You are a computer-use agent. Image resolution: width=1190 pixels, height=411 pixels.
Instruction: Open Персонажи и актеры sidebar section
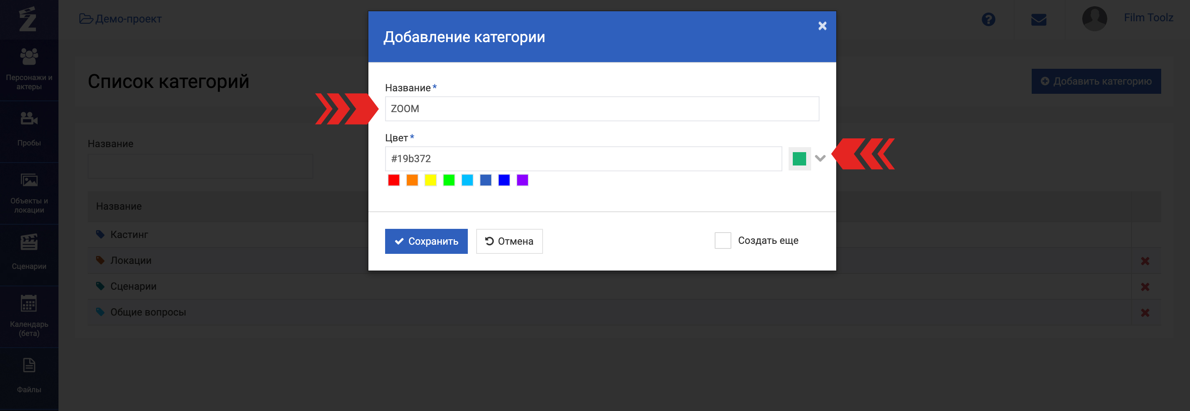coord(29,70)
